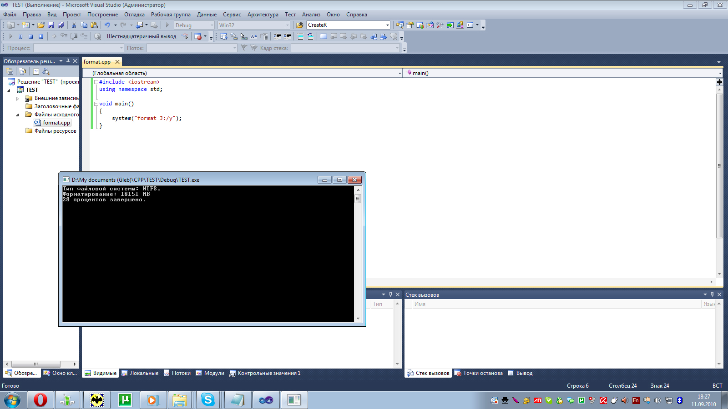Image resolution: width=728 pixels, height=409 pixels.
Task: Click the Uncomment selected lines icon
Action: pyautogui.click(x=310, y=36)
